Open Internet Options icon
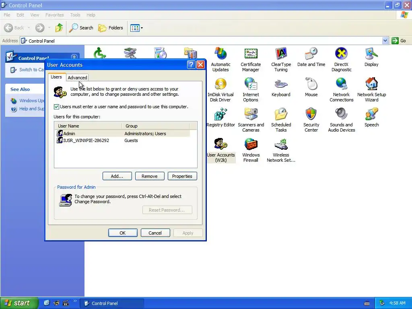This screenshot has width=412, height=309. coord(251,90)
